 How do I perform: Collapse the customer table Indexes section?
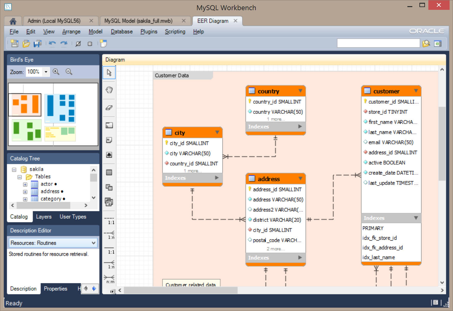[x=416, y=218]
